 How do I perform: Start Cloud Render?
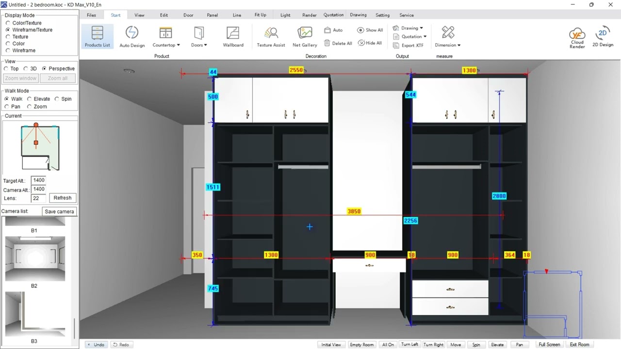577,38
